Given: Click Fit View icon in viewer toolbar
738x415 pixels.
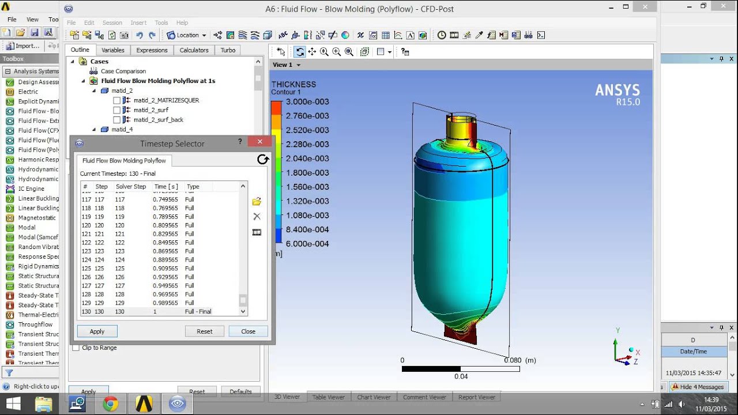Looking at the screenshot, I should [x=349, y=52].
